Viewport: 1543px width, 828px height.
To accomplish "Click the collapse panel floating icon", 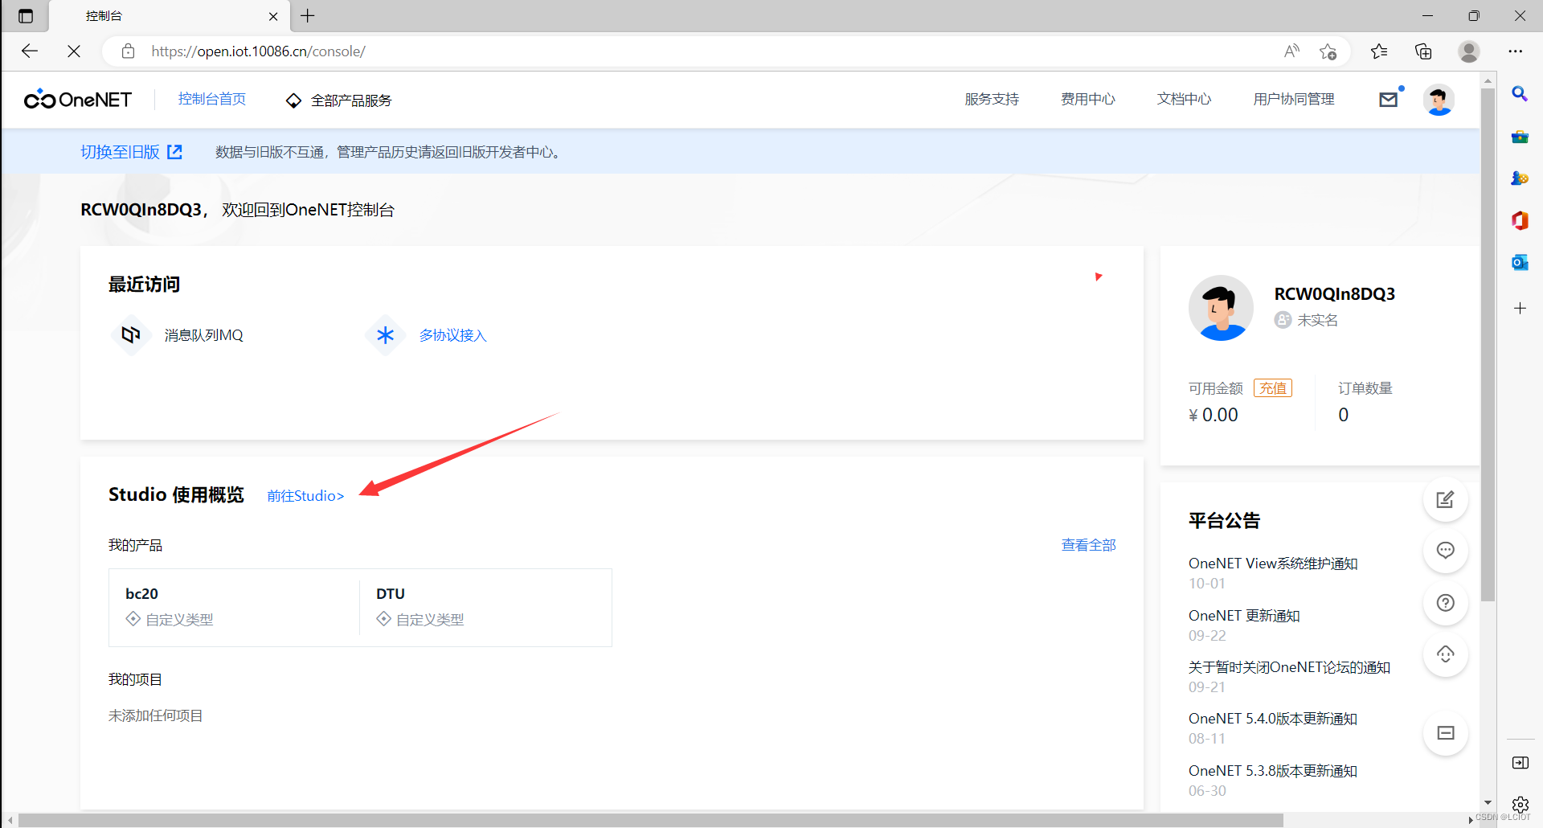I will (x=1445, y=733).
